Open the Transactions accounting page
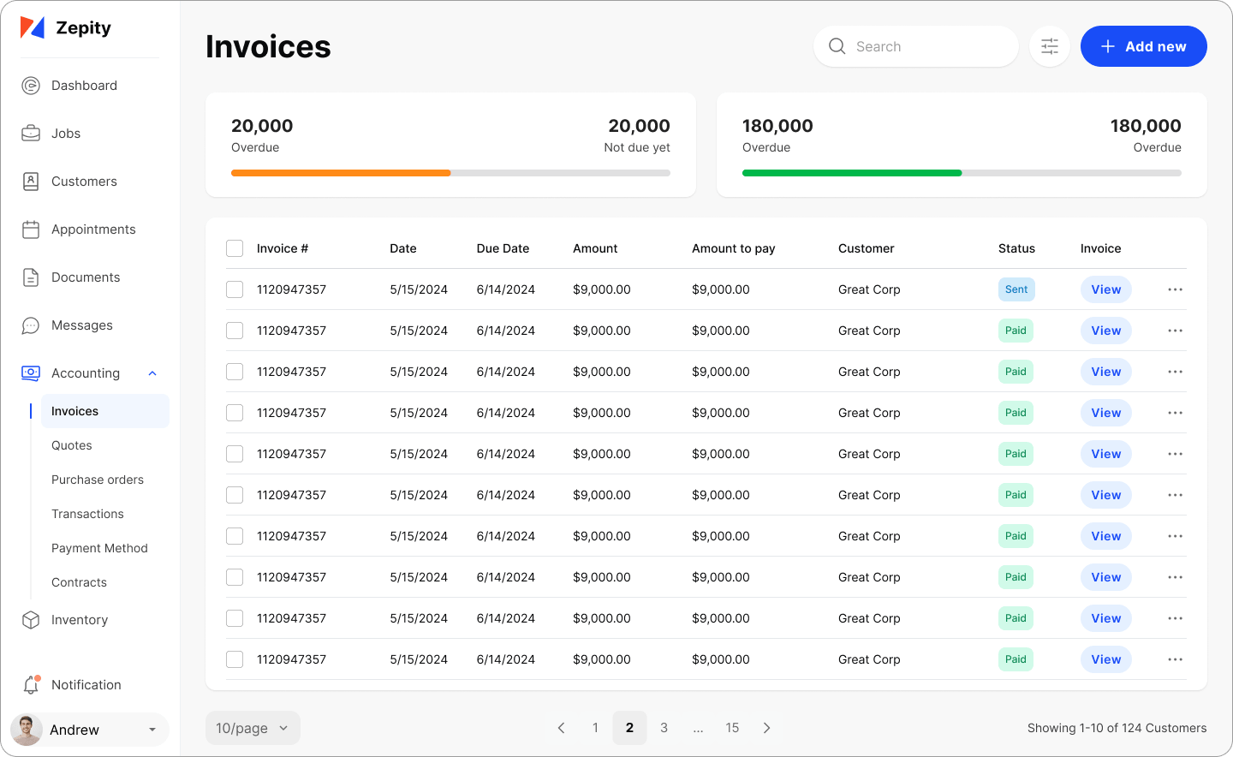 coord(87,514)
